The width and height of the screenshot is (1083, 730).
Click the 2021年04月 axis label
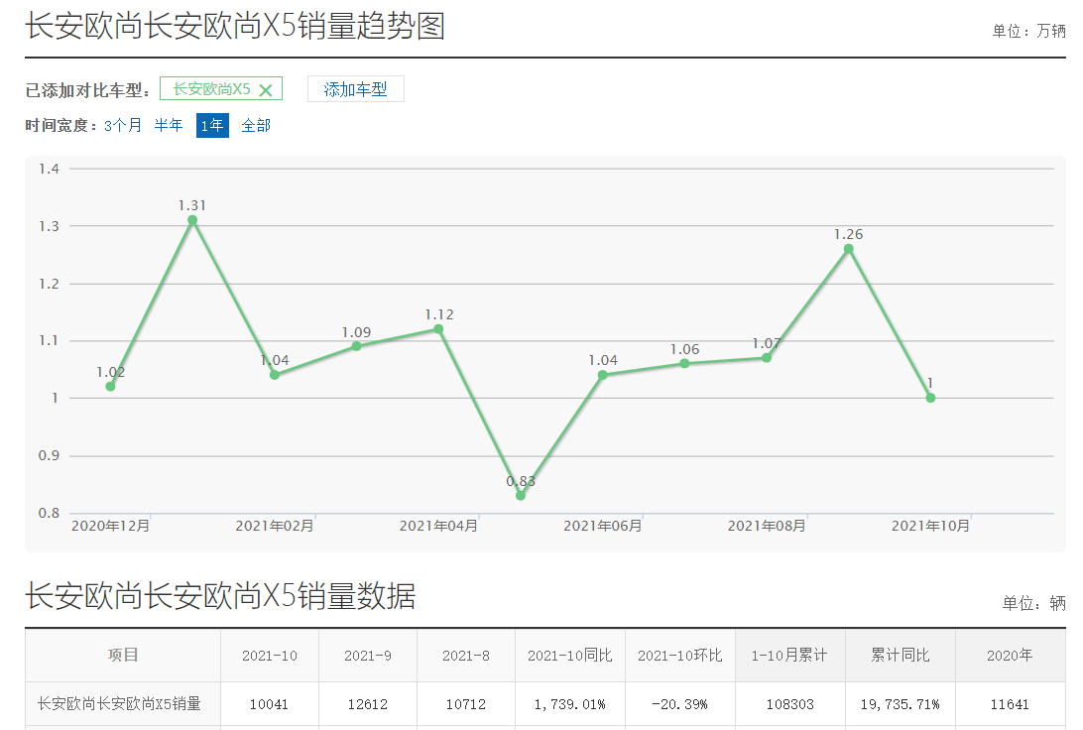(438, 527)
